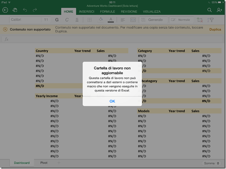This screenshot has height=169, width=226.
Task: Open the search magnifier
Action: (210, 10)
